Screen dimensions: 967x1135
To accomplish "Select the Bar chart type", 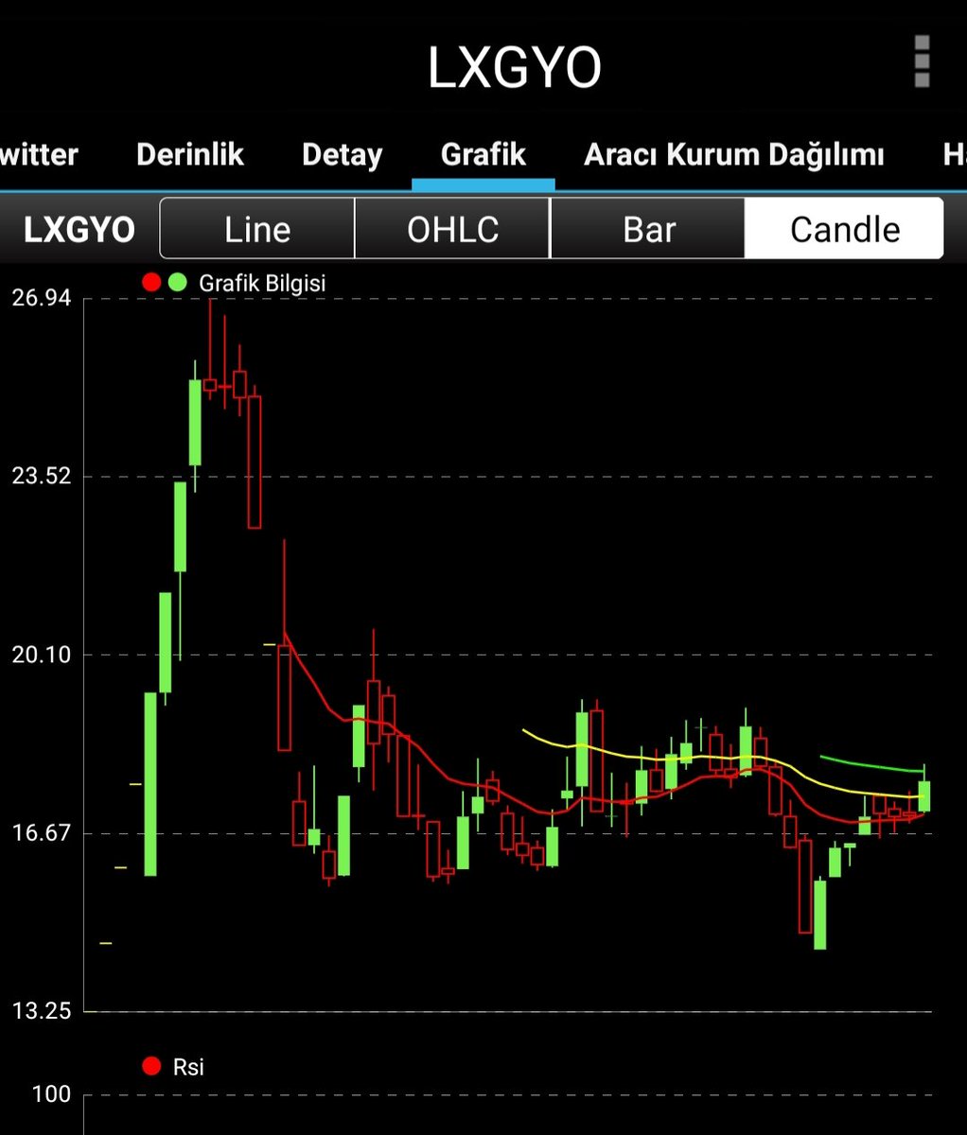I will pos(648,229).
